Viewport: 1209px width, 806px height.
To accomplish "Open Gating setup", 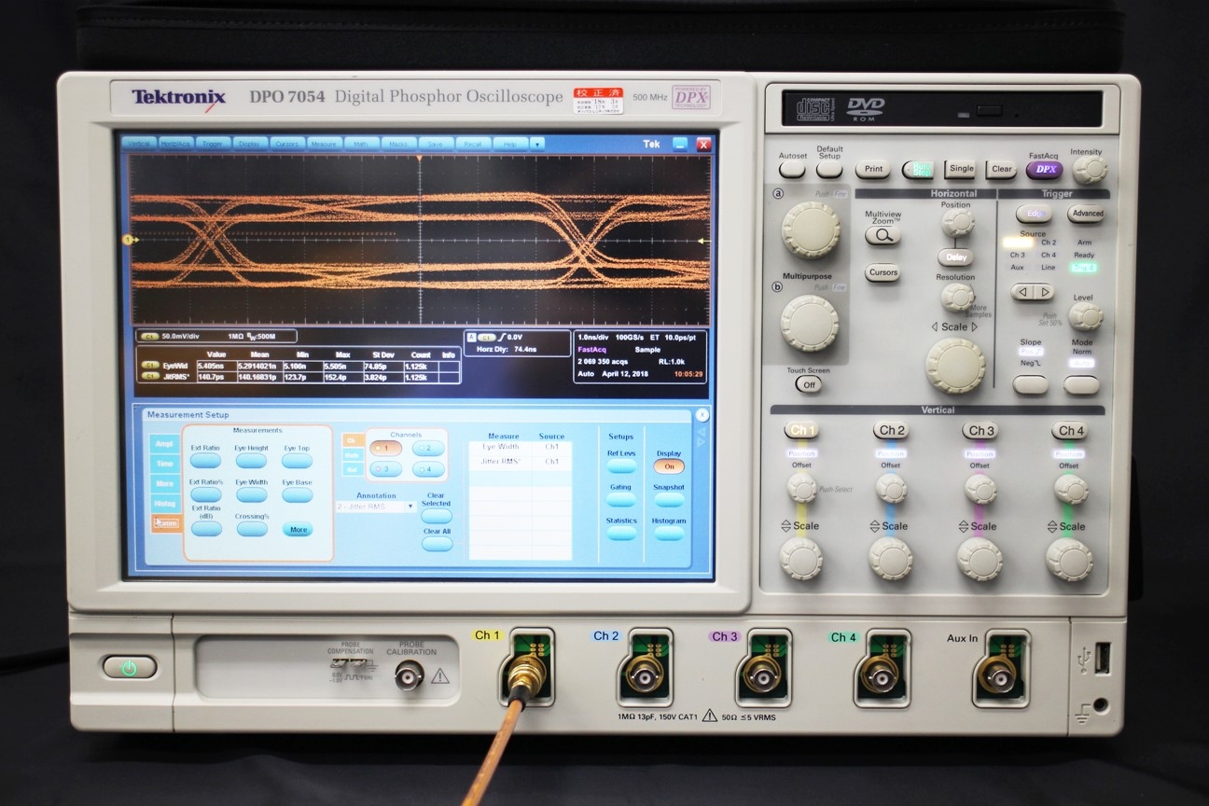I will coord(621,500).
